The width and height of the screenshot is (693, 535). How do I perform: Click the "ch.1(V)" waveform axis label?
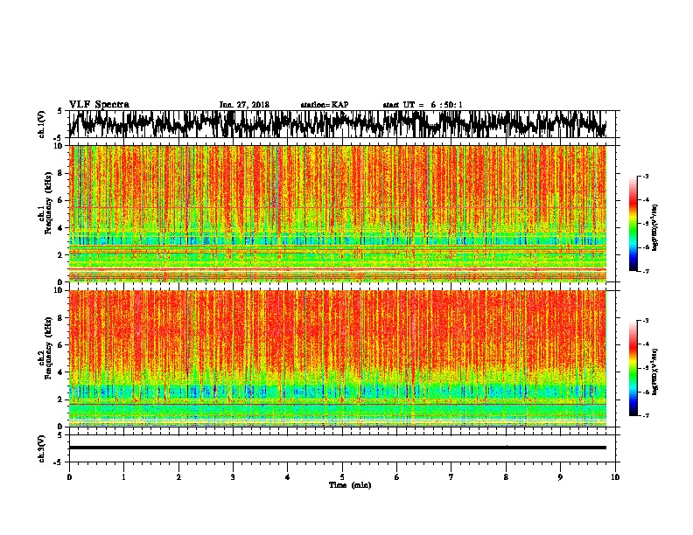click(42, 124)
